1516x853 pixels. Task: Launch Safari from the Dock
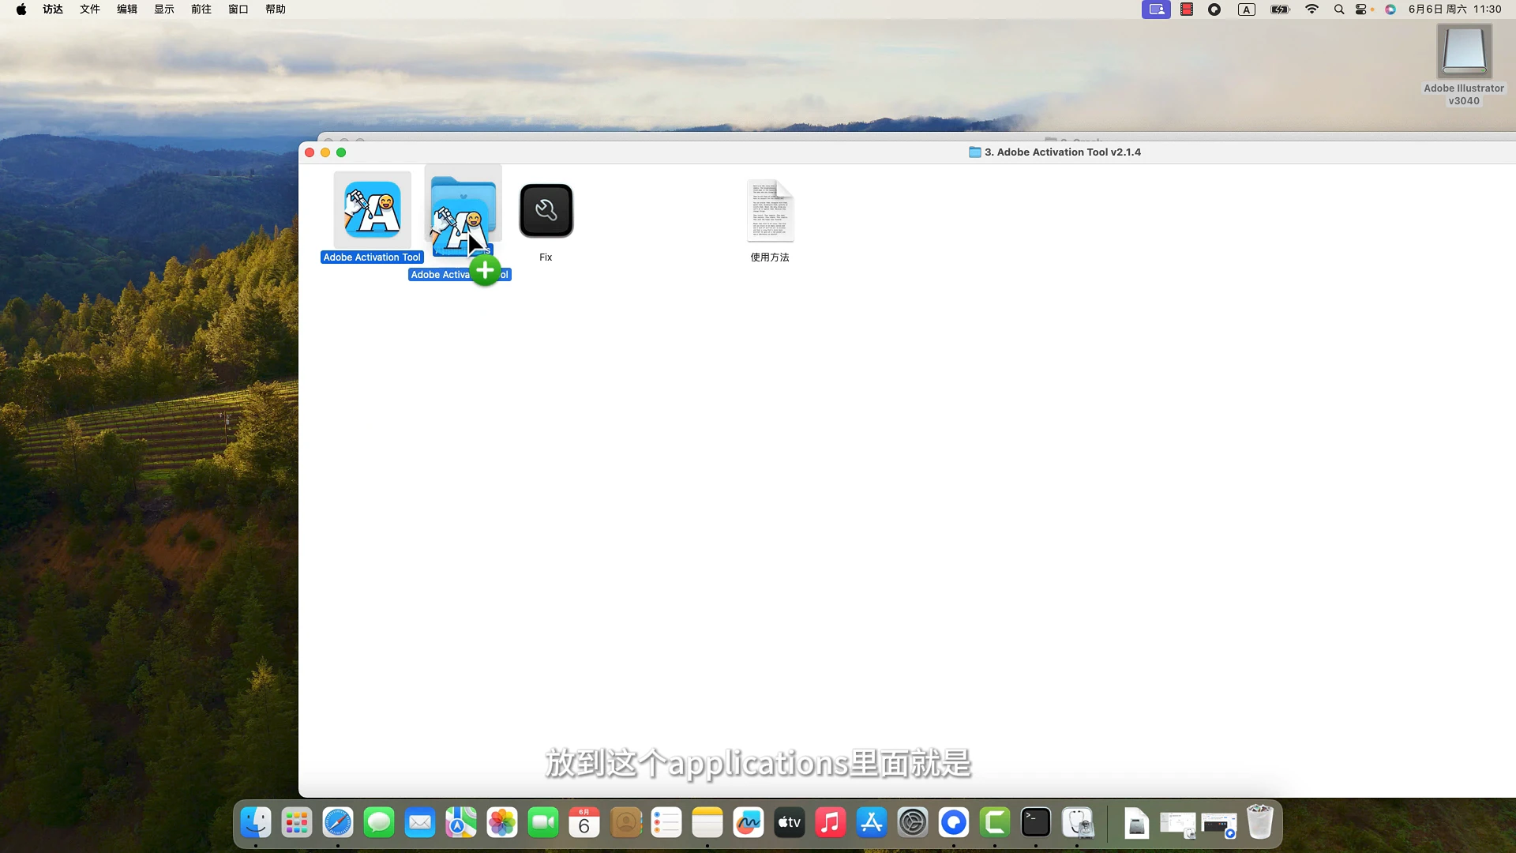(x=338, y=823)
